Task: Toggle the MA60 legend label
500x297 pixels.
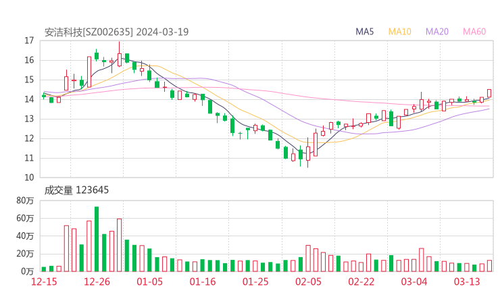Action: 474,32
